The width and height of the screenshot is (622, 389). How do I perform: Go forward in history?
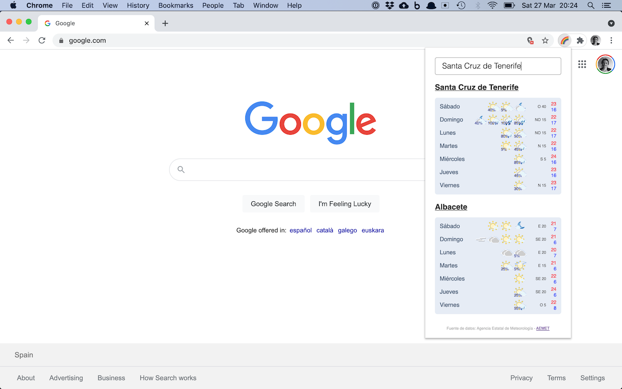[x=26, y=40]
